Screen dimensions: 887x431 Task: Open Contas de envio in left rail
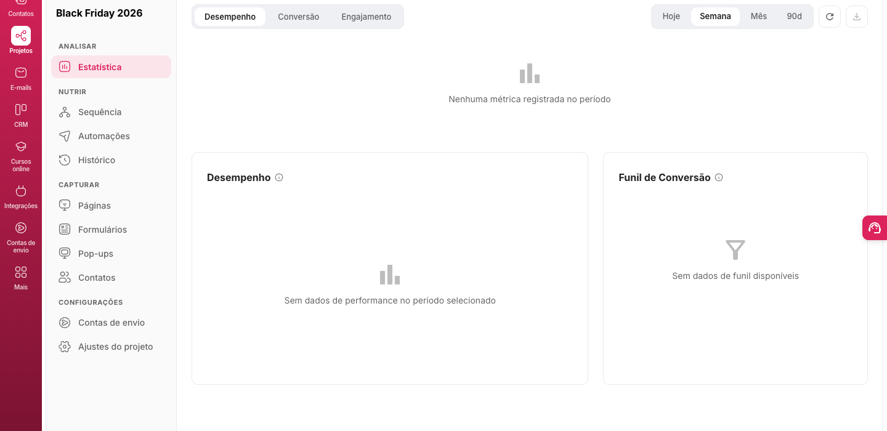21,236
